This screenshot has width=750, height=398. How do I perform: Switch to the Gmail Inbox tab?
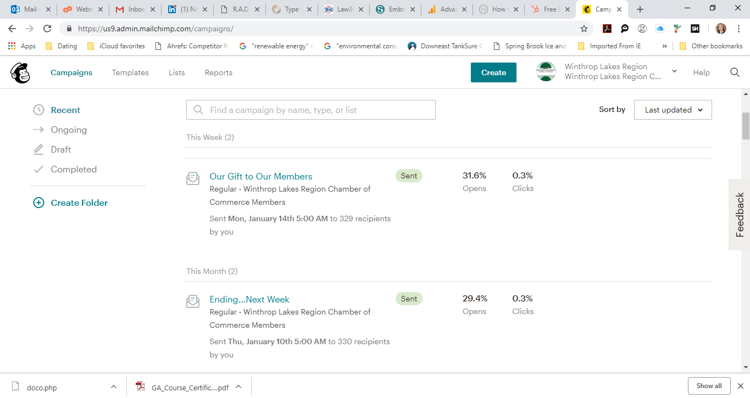tap(135, 9)
